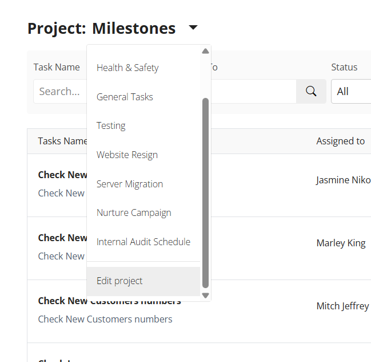Viewport: 371px width, 362px height.
Task: Open the Server Migration project
Action: tap(130, 184)
